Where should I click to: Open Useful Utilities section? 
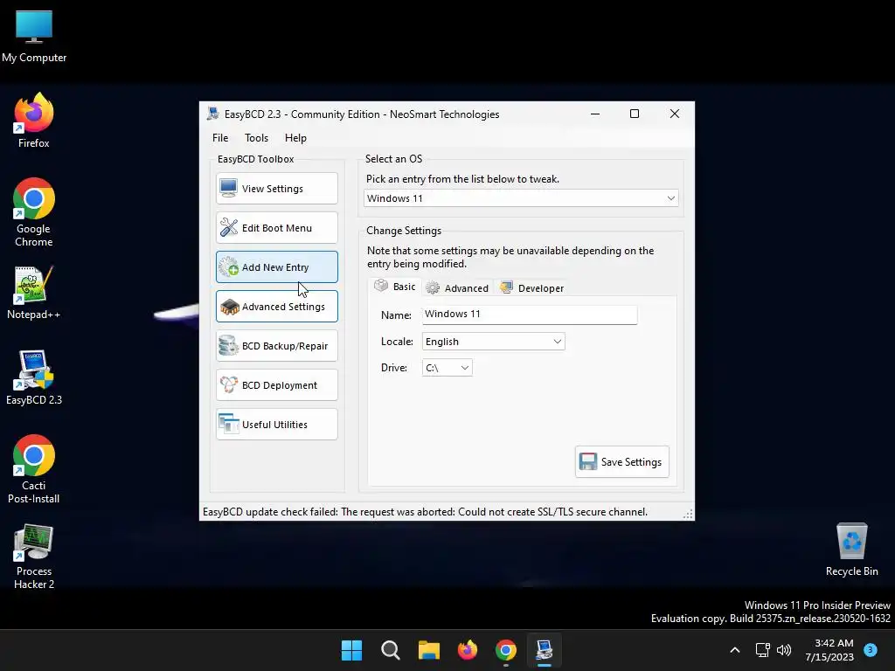click(x=277, y=425)
